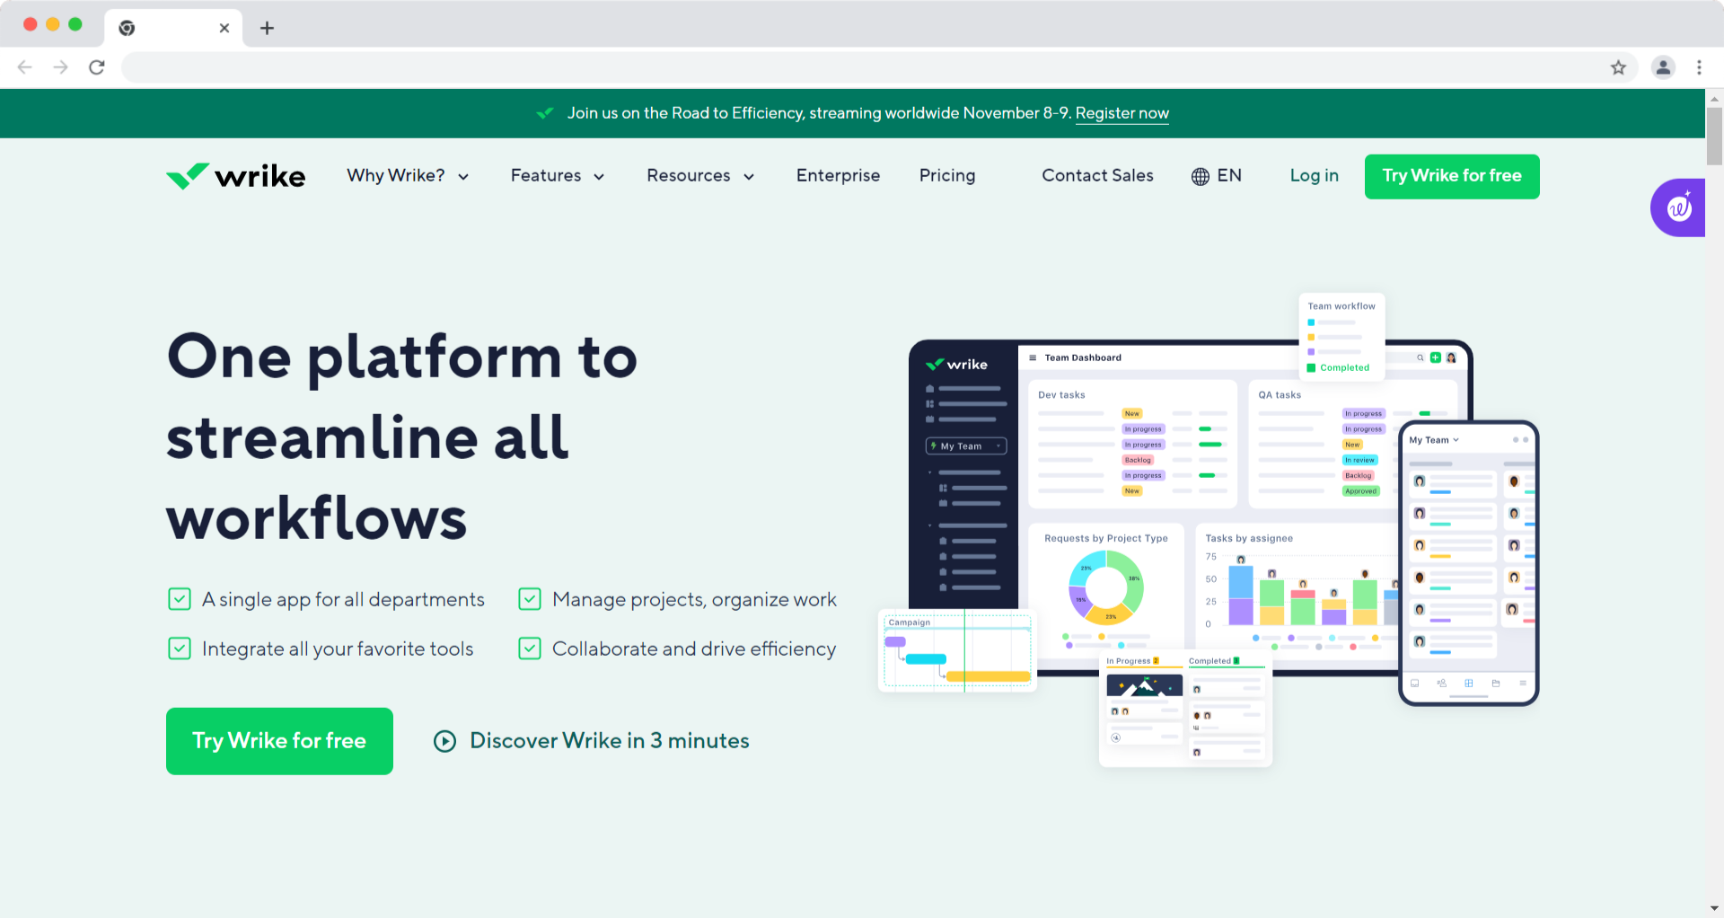Click the green Completed checkbox in Team workflow card

point(1311,367)
